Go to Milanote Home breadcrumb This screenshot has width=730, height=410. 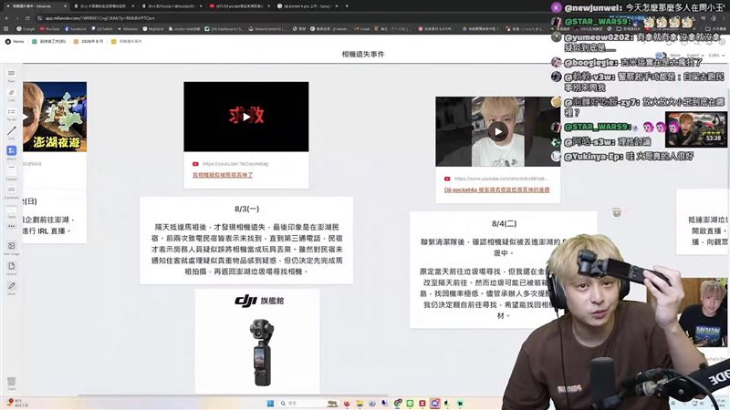click(x=15, y=41)
